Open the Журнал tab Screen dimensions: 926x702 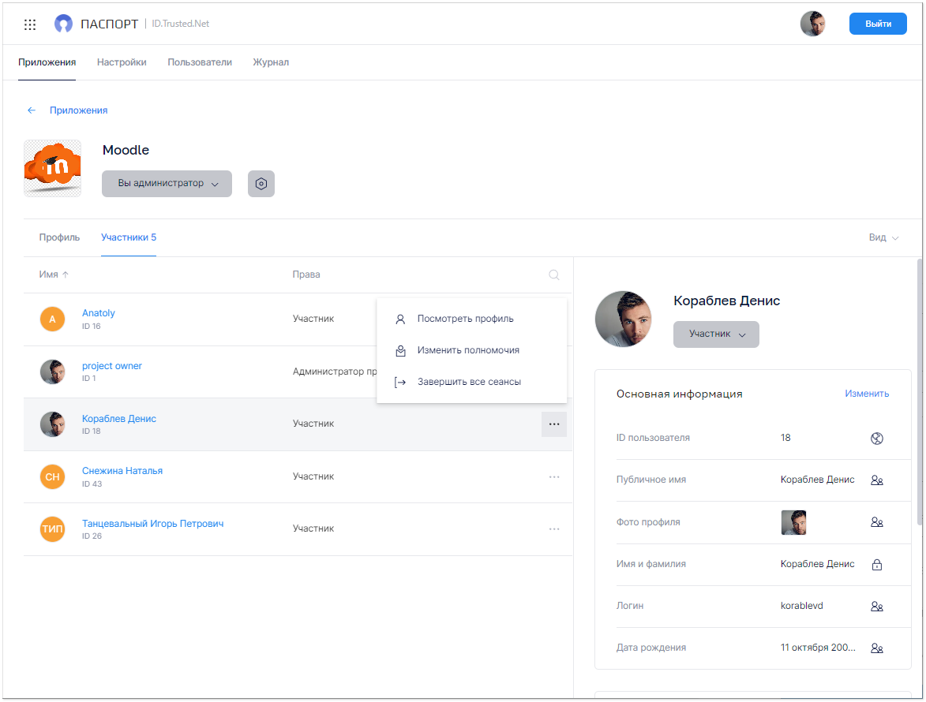pyautogui.click(x=271, y=62)
